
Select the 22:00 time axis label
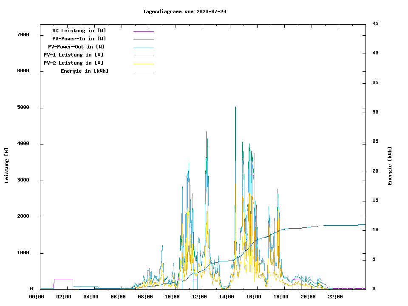pyautogui.click(x=335, y=297)
